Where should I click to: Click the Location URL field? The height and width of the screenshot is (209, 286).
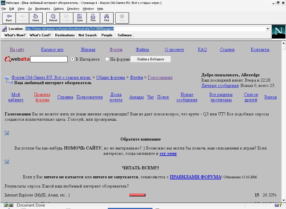click(x=145, y=29)
